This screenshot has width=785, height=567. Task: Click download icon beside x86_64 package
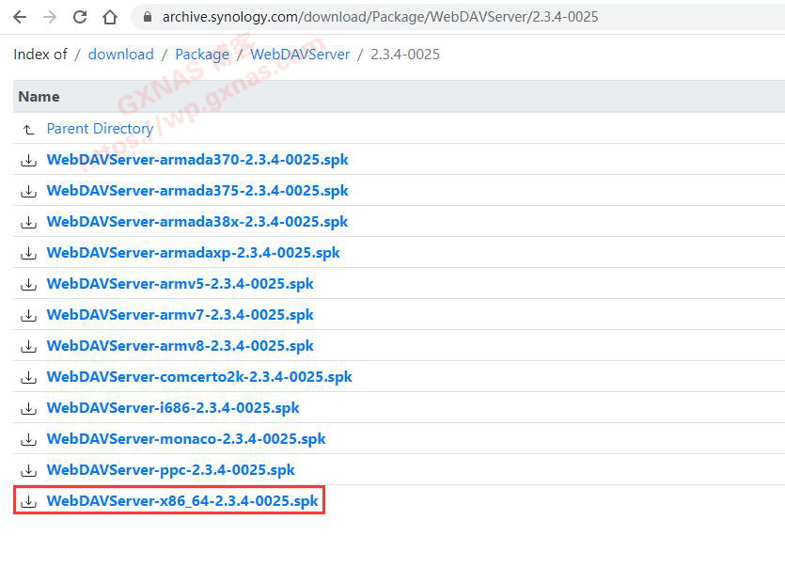point(28,501)
